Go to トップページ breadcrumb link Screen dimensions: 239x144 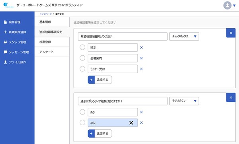pos(45,14)
